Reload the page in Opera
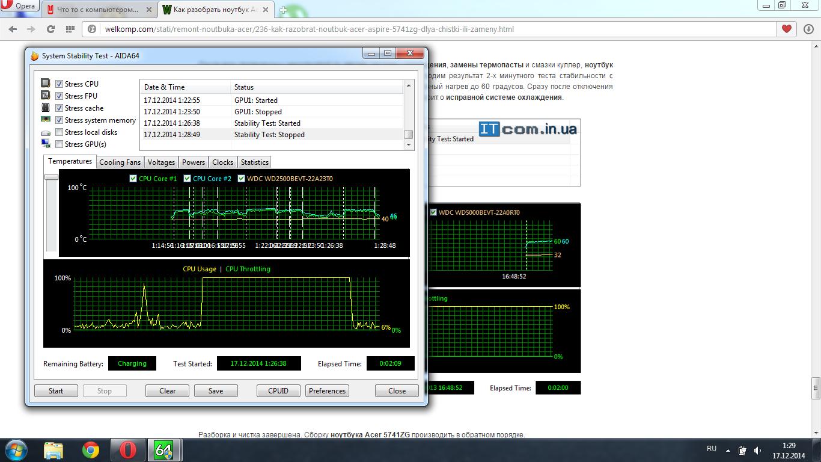Viewport: 821px width, 462px height. click(x=50, y=29)
